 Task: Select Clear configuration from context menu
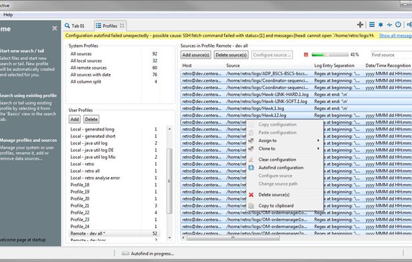(285, 160)
